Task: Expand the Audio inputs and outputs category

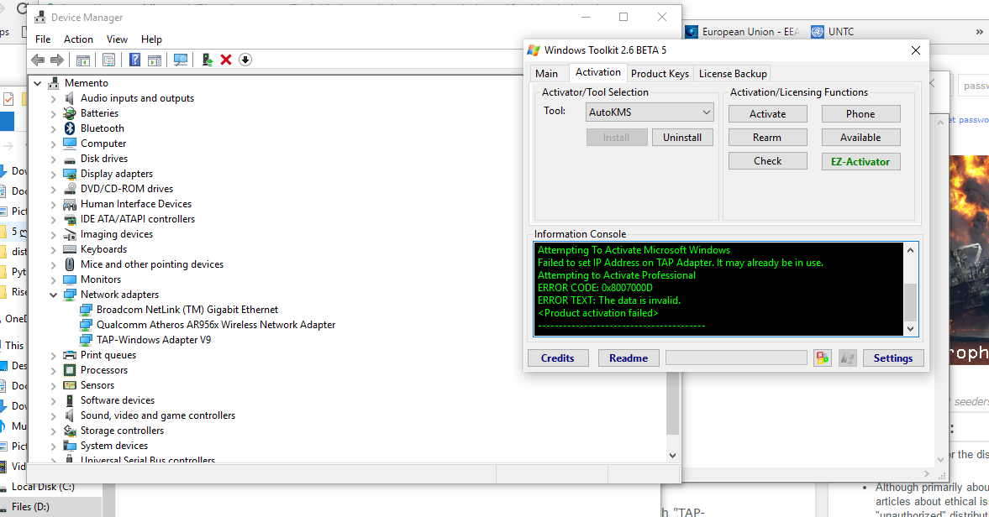Action: 54,98
